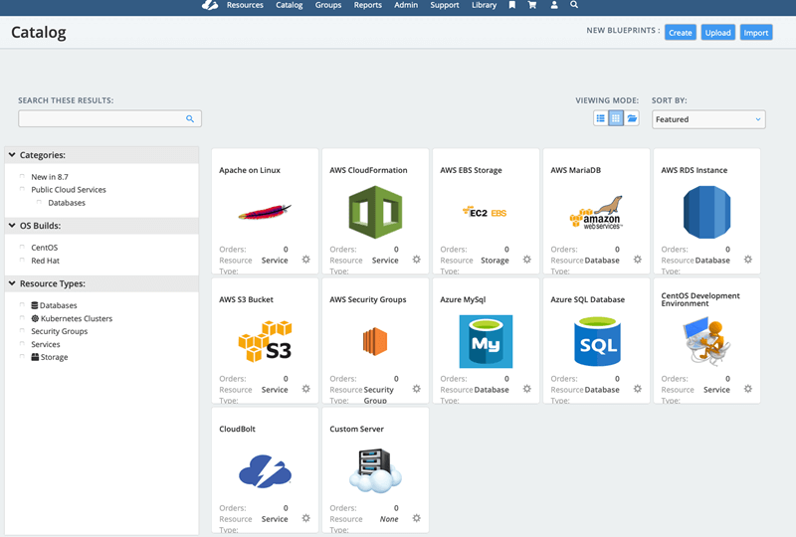Viewport: 796px width, 537px height.
Task: Open the gear on AWS MariaDB card
Action: pos(638,260)
